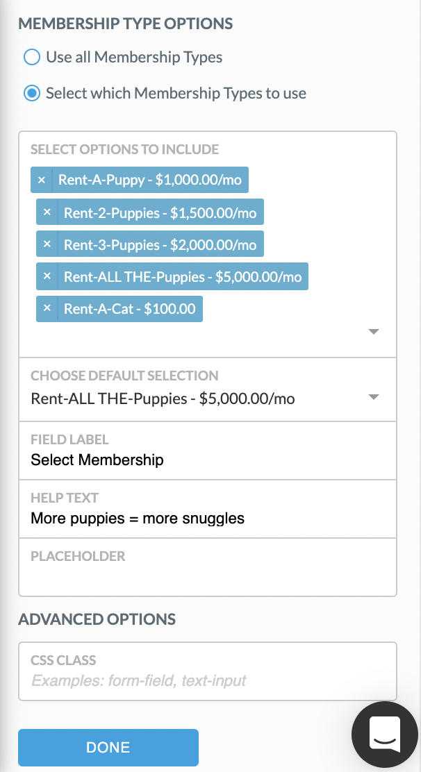Click the Rent-A-Puppy - $1,000.00/mo tag label
The height and width of the screenshot is (772, 421).
click(x=150, y=180)
